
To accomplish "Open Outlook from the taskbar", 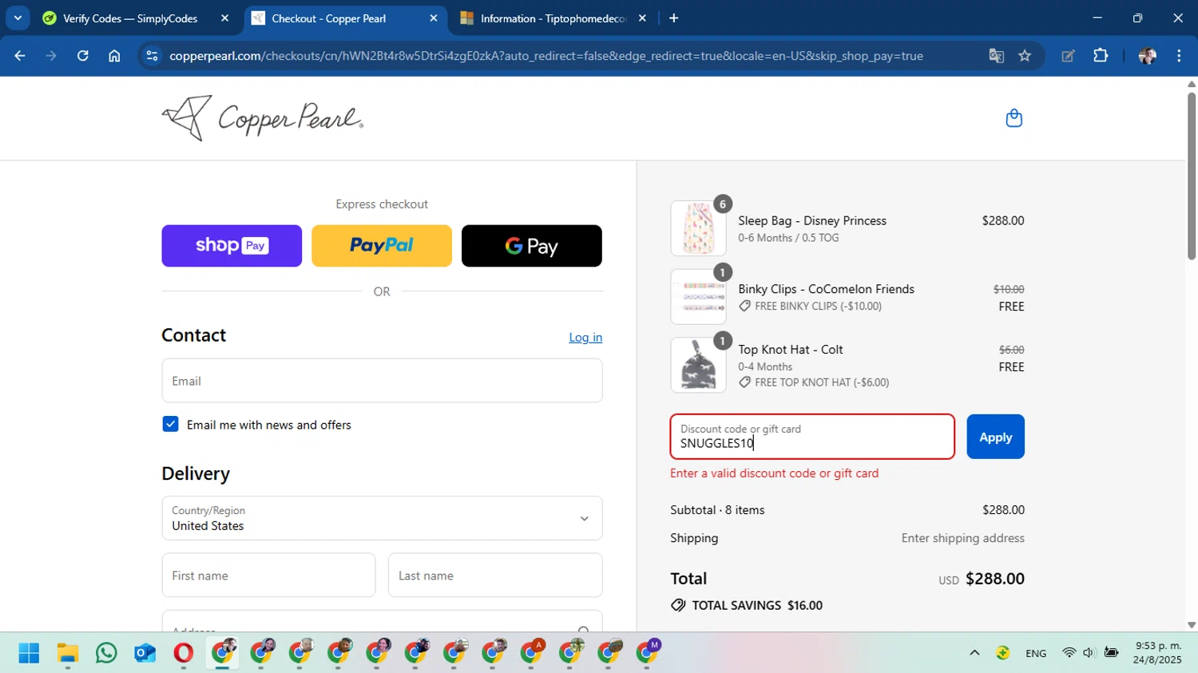I will (145, 653).
